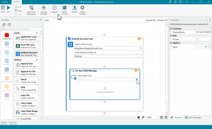
Task: Switch to the Data Manager tab
Action: click(193, 118)
